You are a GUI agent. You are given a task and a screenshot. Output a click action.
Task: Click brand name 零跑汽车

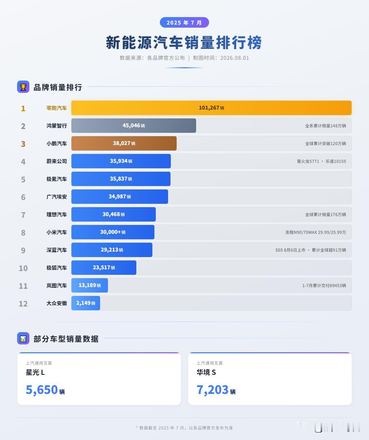(x=57, y=108)
